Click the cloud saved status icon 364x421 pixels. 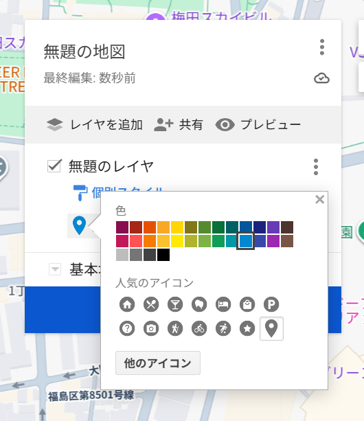coord(321,78)
